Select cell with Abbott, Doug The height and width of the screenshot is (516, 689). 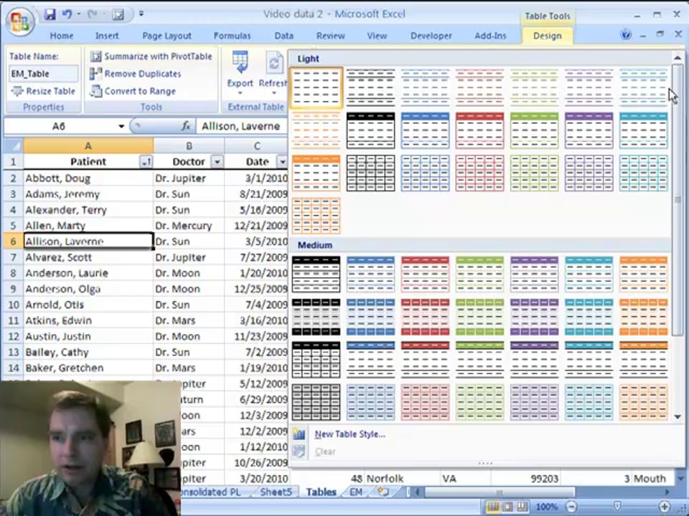(88, 178)
